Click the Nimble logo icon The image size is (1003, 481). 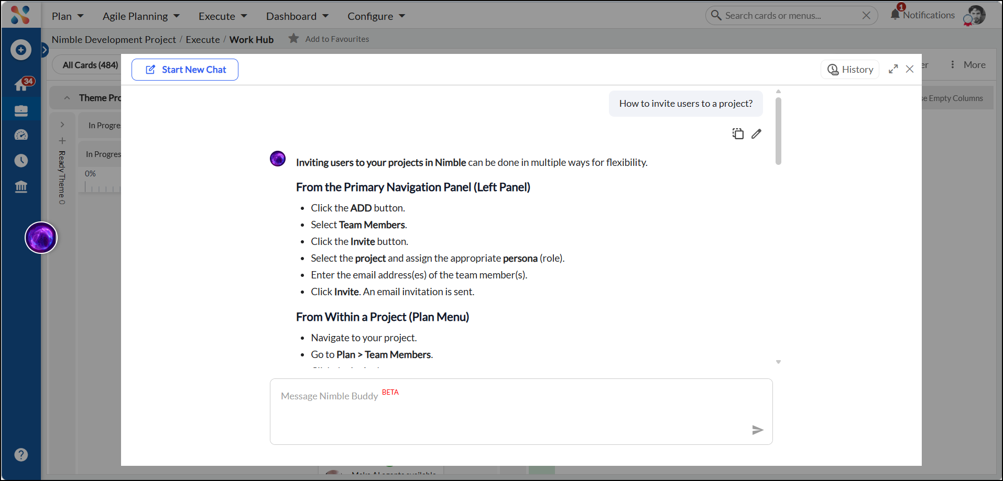tap(20, 15)
